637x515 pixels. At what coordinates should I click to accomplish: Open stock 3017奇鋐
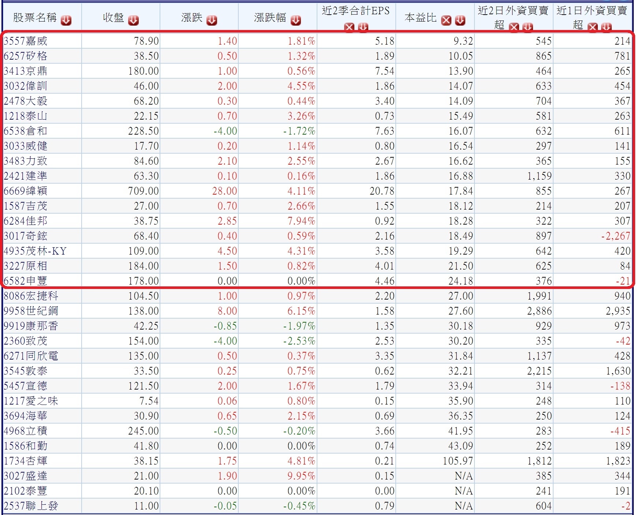point(26,236)
